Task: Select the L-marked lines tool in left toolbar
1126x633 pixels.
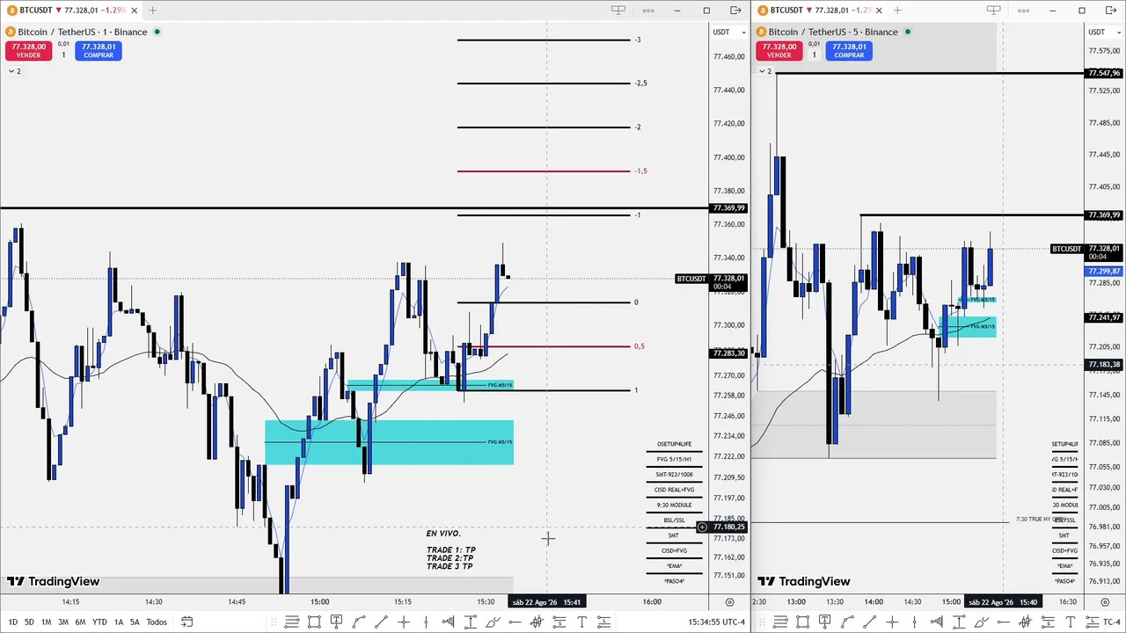Action: [x=604, y=622]
